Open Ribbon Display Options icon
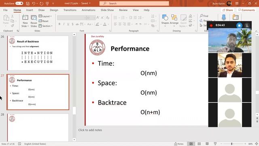This screenshot has width=259, height=146. pos(237,3)
